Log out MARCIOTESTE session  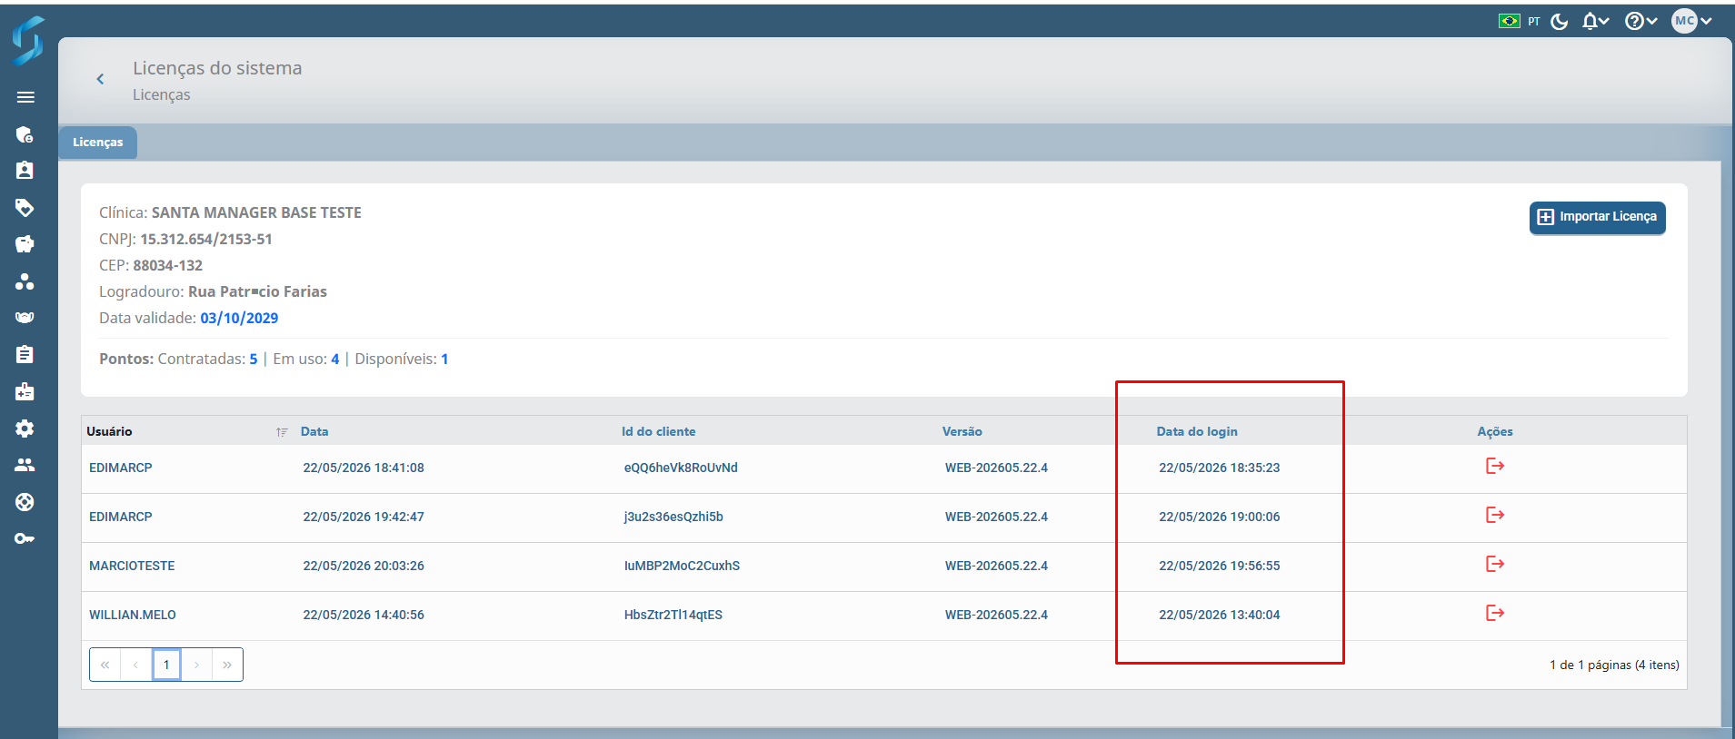(1494, 565)
